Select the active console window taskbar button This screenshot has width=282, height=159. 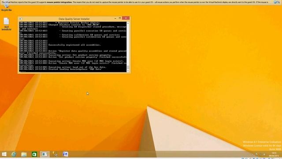pyautogui.click(x=45, y=154)
